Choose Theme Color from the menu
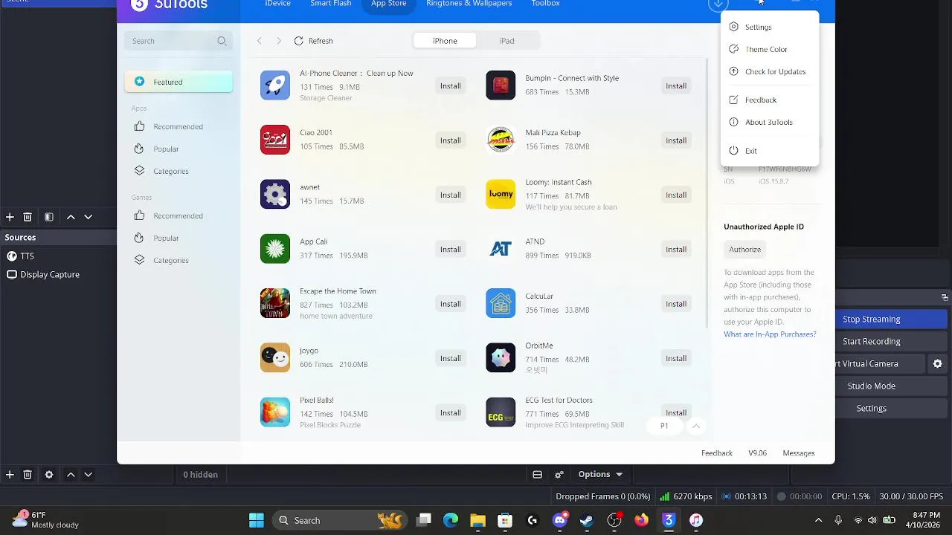Screen dimensions: 952x535 pos(770,49)
